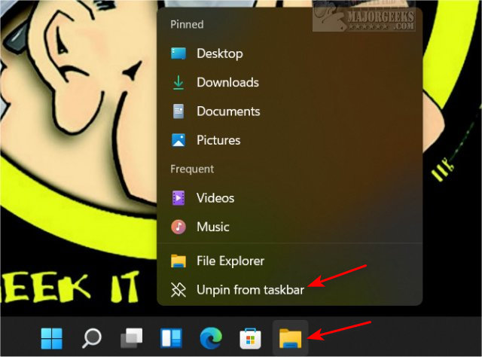Choose Unpin from taskbar

pos(289,290)
